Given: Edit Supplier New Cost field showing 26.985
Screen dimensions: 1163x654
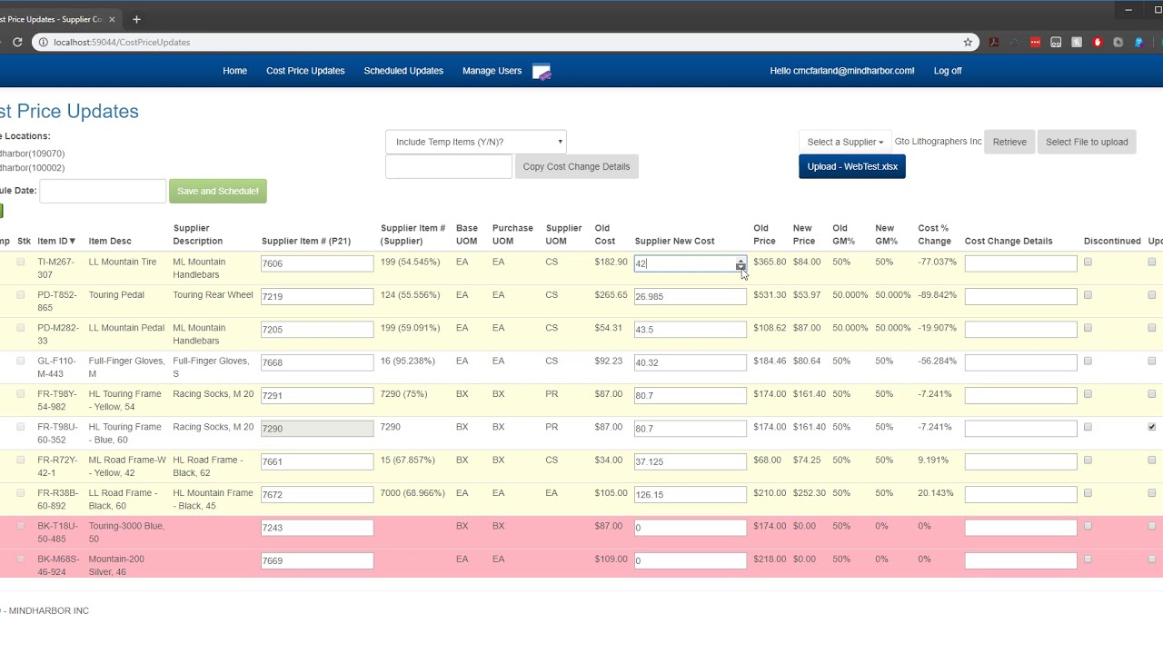Looking at the screenshot, I should 691,296.
